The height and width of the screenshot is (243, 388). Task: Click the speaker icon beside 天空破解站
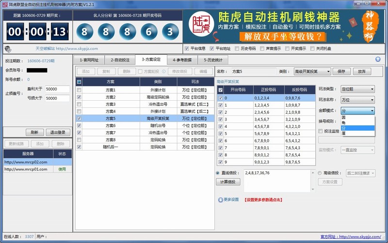coord(8,48)
